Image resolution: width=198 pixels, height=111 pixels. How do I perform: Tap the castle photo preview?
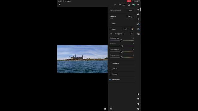click(83, 59)
